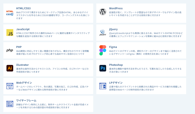Click the Webデザイン description text
Viewport: 195px width, 114px height.
coord(52,88)
